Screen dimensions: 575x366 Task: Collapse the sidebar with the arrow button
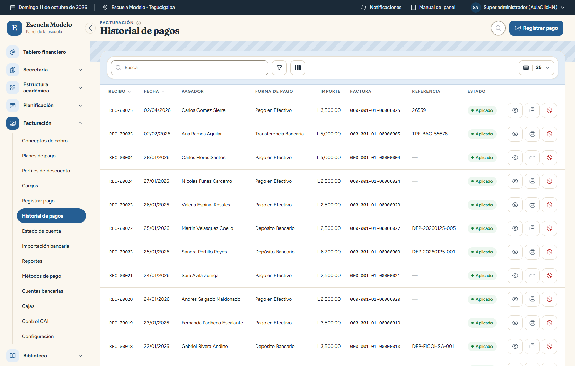[90, 28]
